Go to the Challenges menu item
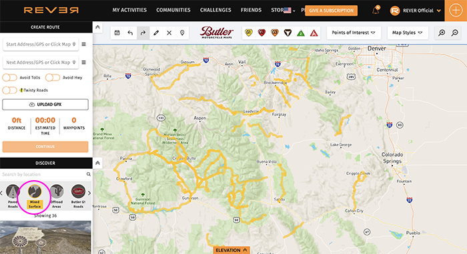Screen dimensions: 467x254 pos(215,10)
